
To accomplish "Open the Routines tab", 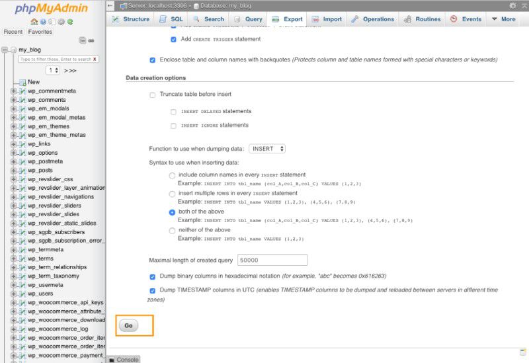I will (423, 19).
